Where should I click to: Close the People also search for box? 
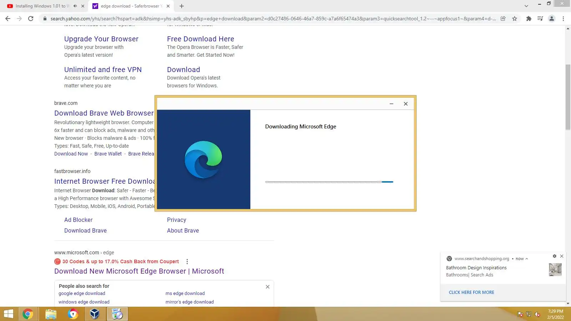click(x=268, y=287)
